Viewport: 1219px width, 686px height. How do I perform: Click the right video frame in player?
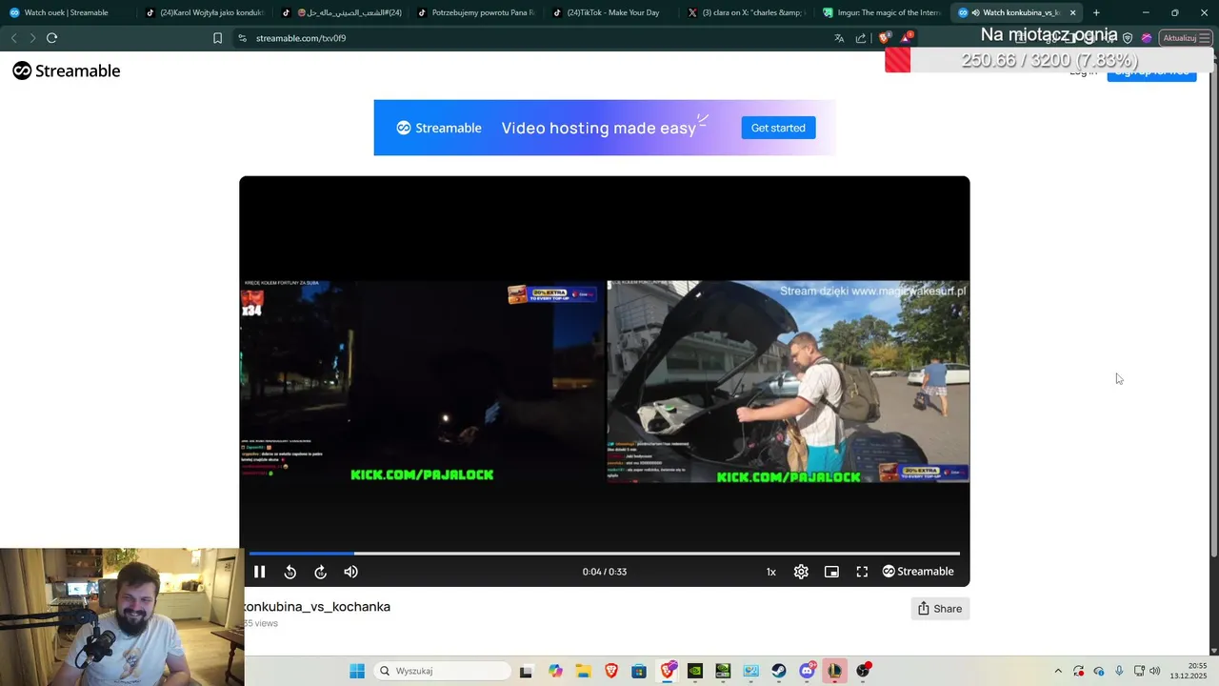point(789,381)
